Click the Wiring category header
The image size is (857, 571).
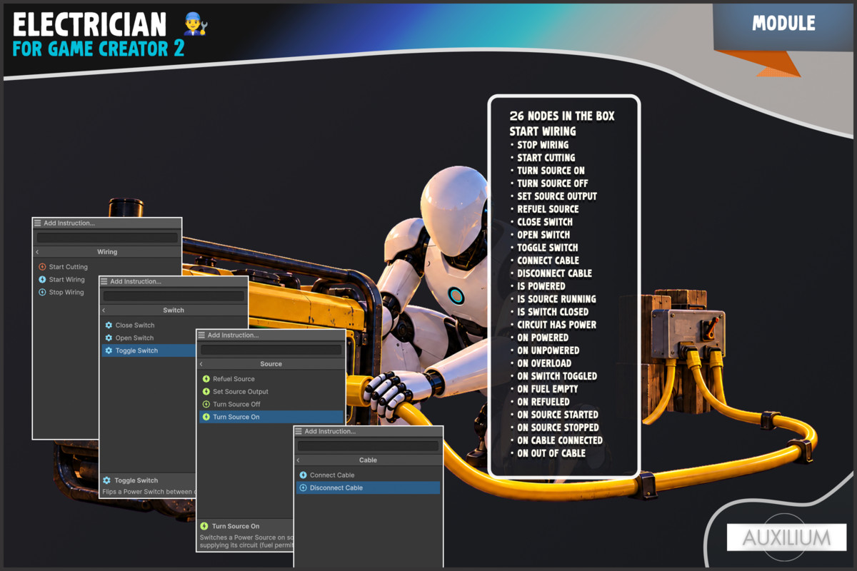click(107, 252)
